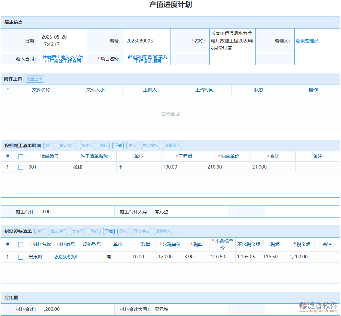Screen dimensions: 341x316
Task: Open the 超级管理员 profile link
Action: tap(307, 41)
